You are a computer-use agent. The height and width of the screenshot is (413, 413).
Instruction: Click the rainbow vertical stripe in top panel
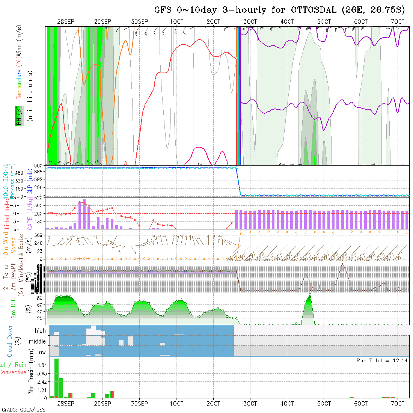click(x=238, y=96)
